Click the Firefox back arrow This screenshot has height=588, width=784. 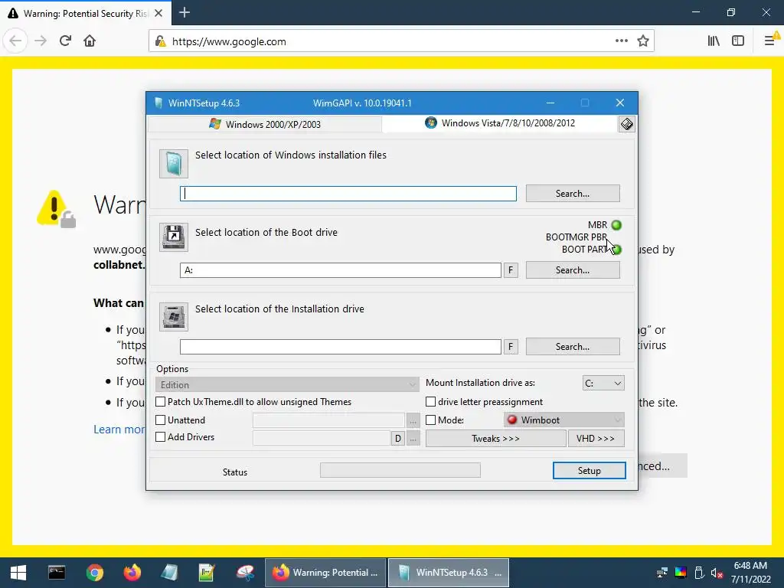pyautogui.click(x=15, y=41)
